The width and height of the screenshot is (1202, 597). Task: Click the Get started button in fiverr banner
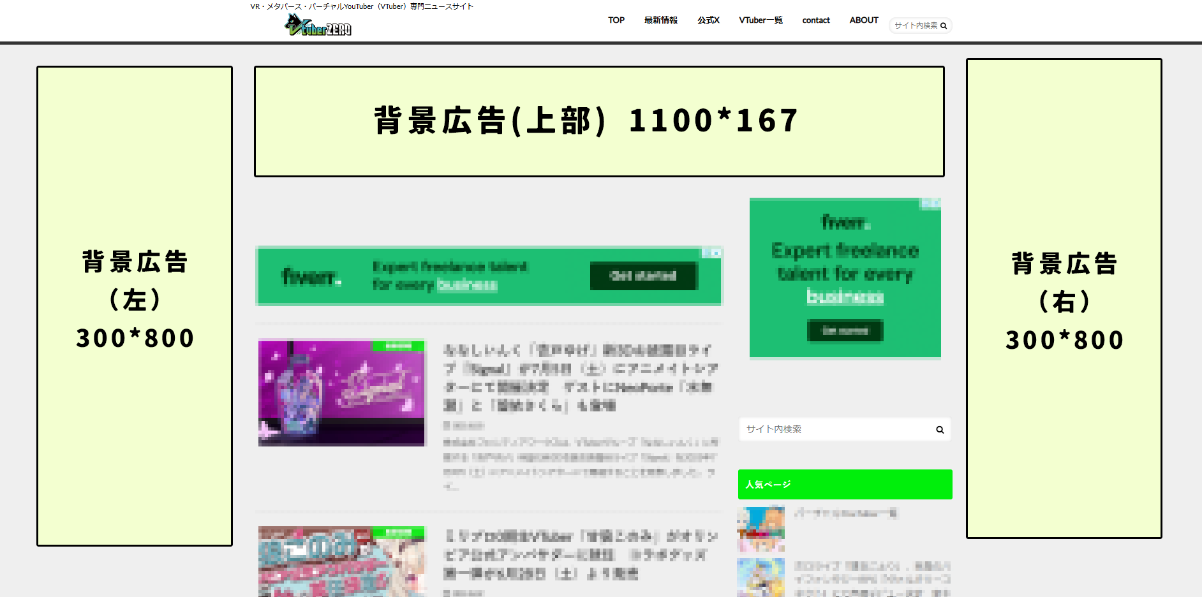tap(643, 276)
